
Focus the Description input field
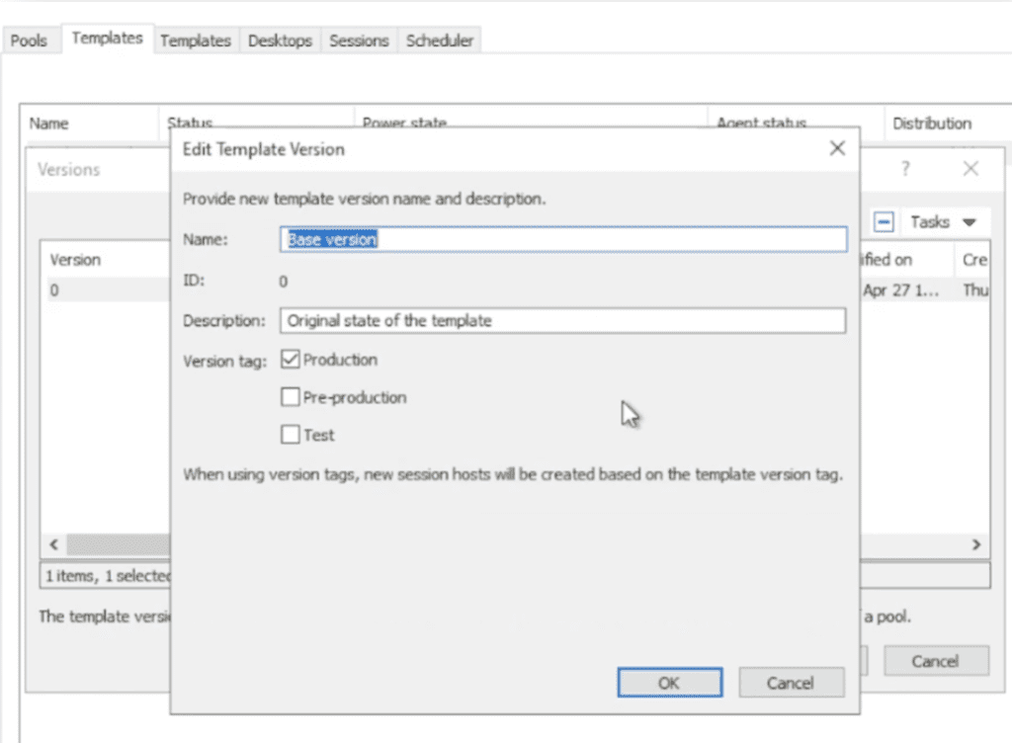point(563,320)
